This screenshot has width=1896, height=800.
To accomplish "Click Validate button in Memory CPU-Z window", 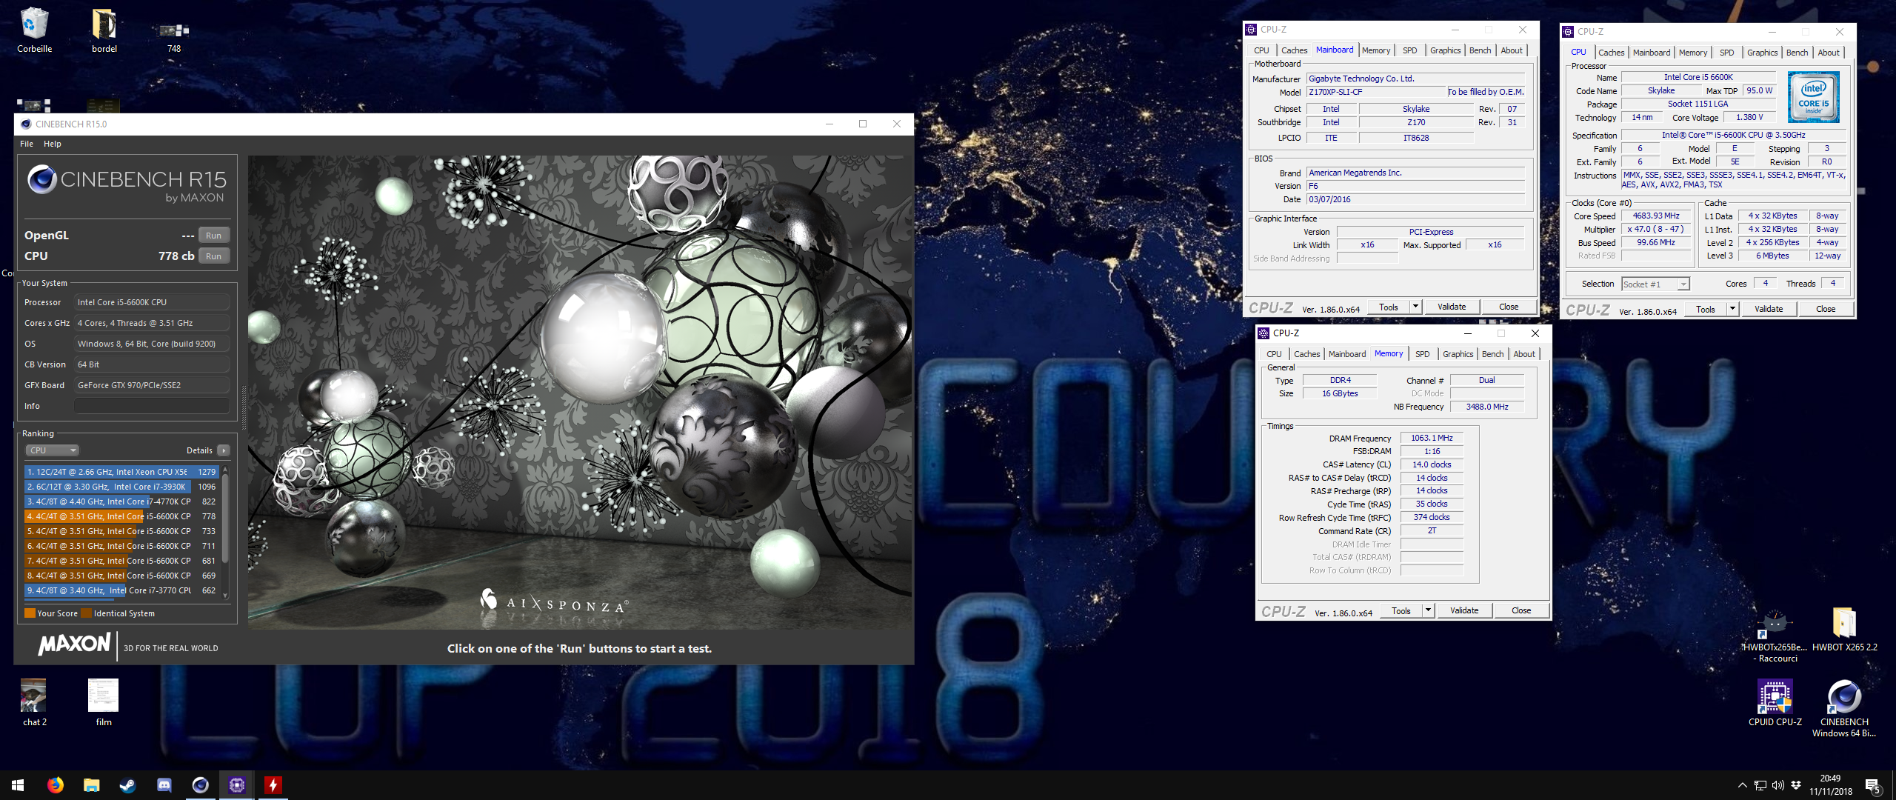I will [x=1464, y=610].
